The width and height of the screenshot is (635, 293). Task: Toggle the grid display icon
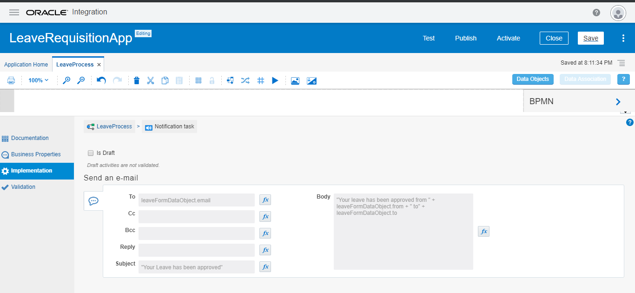pyautogui.click(x=198, y=80)
